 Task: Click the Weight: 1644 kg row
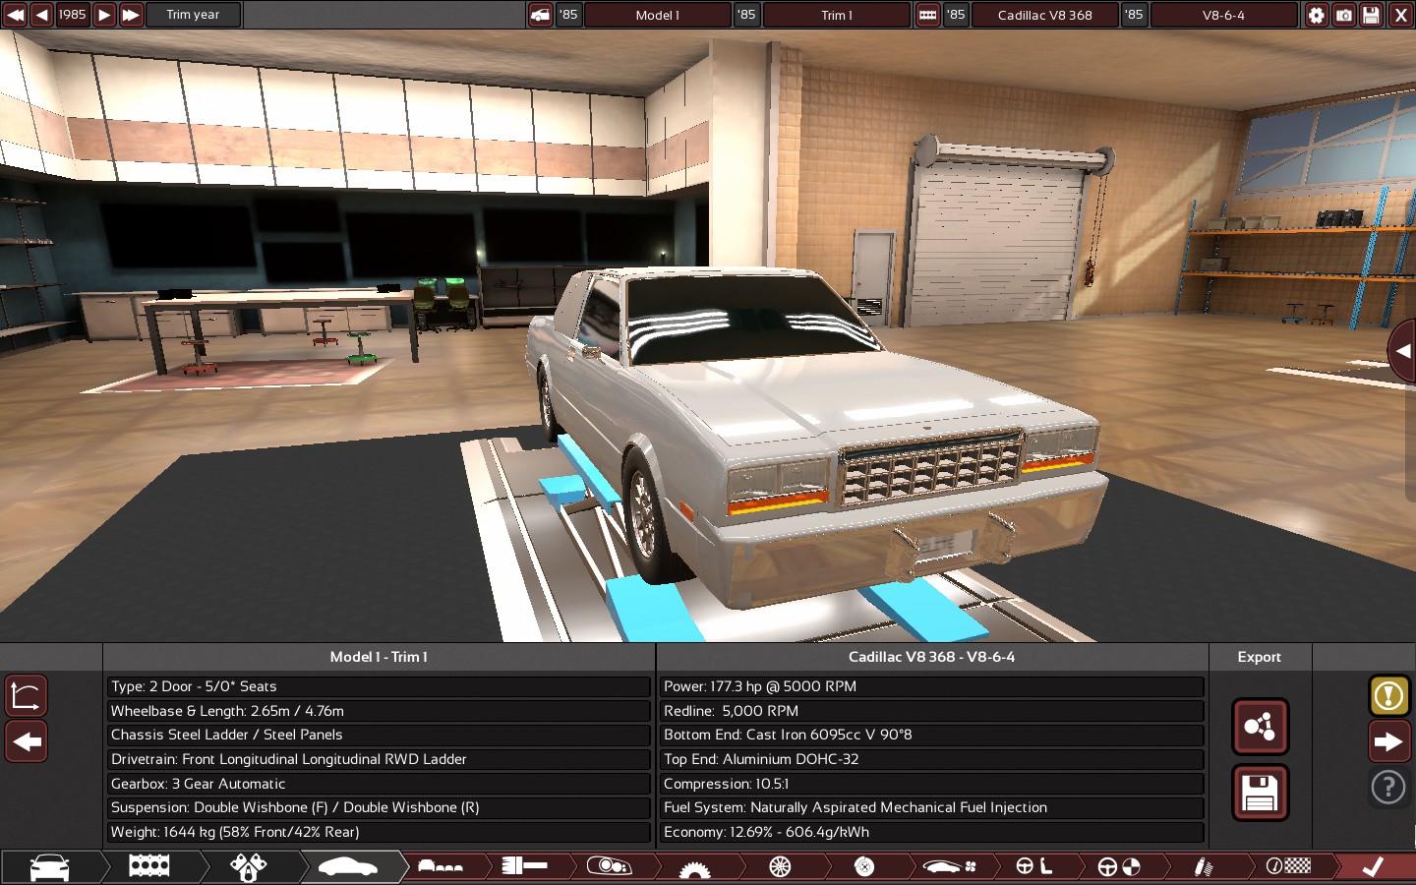[379, 832]
